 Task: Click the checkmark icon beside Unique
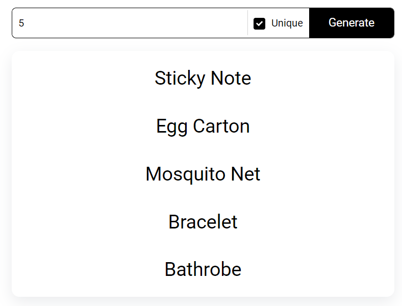pos(260,23)
